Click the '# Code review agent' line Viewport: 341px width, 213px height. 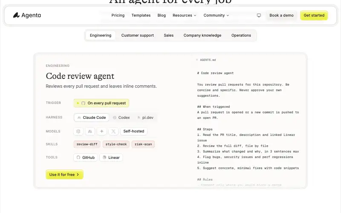point(215,73)
